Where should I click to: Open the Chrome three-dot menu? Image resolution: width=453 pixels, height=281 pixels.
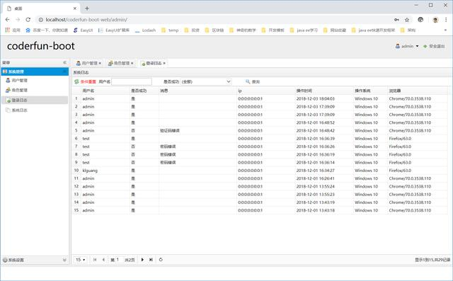(x=446, y=20)
